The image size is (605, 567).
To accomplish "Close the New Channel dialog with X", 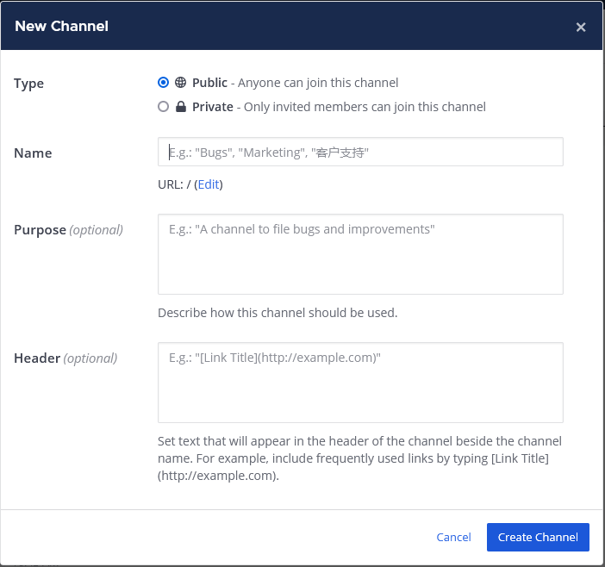I will [581, 27].
